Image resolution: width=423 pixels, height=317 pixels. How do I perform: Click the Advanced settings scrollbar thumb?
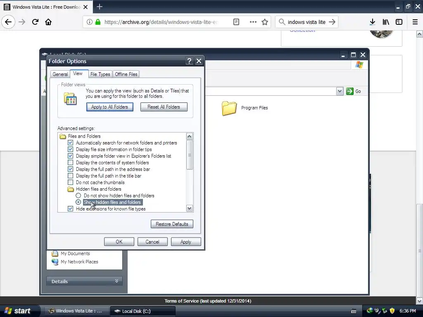(x=189, y=155)
